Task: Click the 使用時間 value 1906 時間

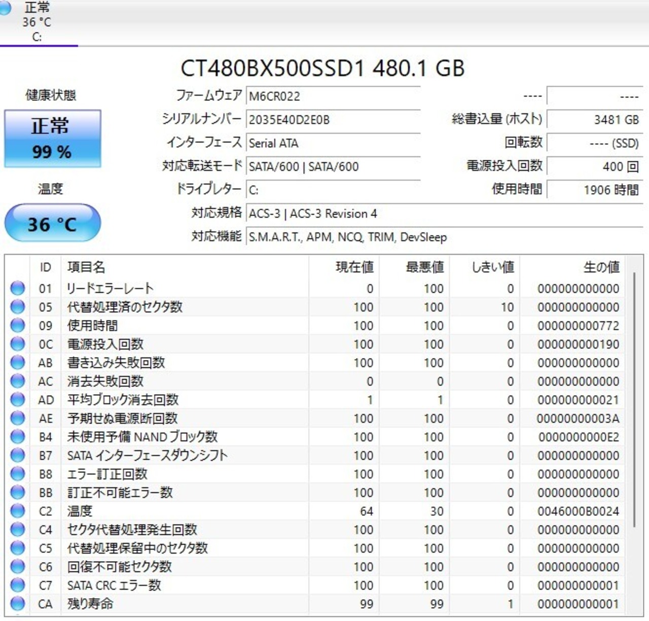Action: click(x=594, y=190)
